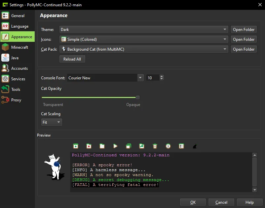Open the Icons folder
This screenshot has height=208, width=265.
(244, 39)
